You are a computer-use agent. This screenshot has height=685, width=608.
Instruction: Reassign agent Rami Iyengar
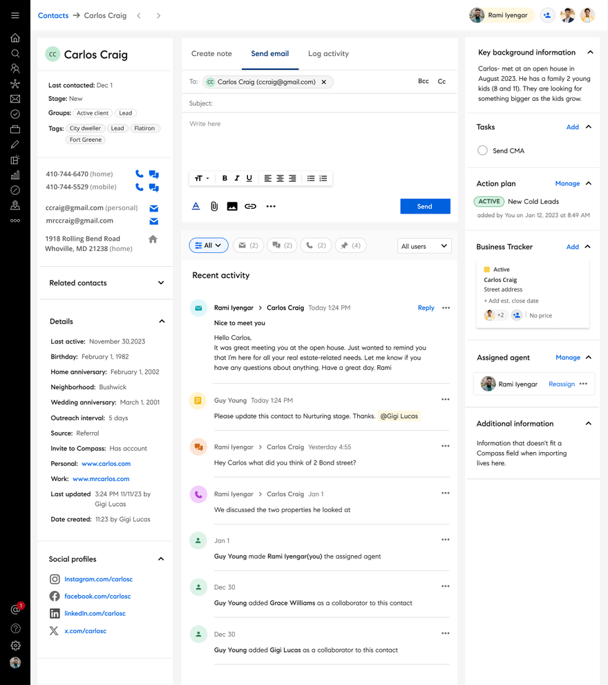pyautogui.click(x=562, y=384)
